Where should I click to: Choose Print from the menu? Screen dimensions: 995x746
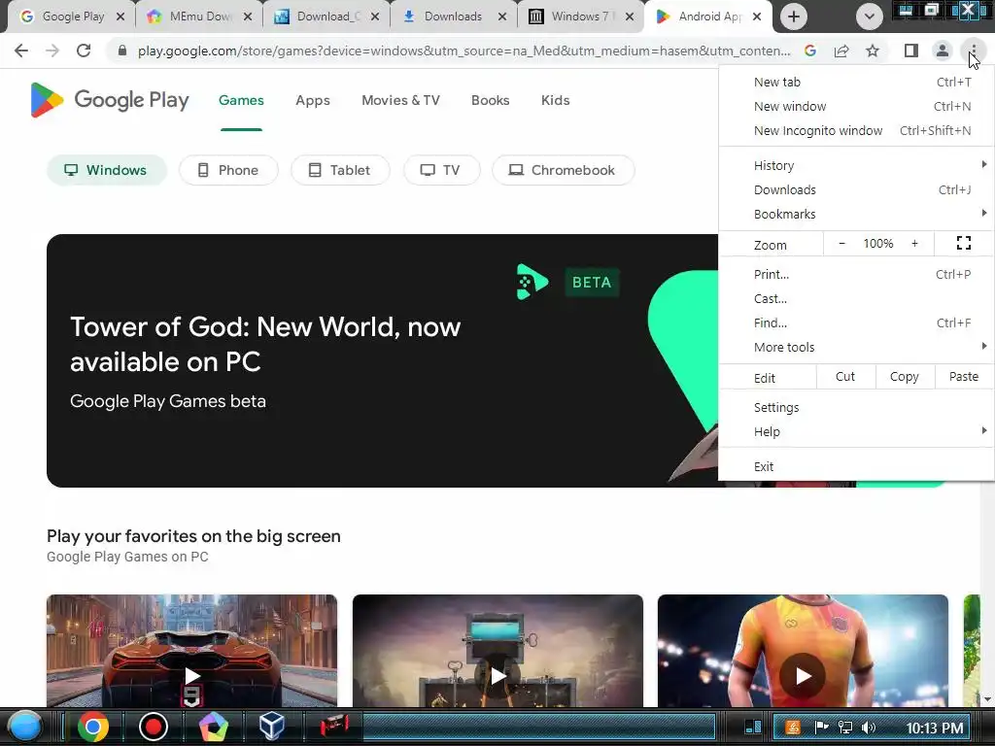coord(856,274)
